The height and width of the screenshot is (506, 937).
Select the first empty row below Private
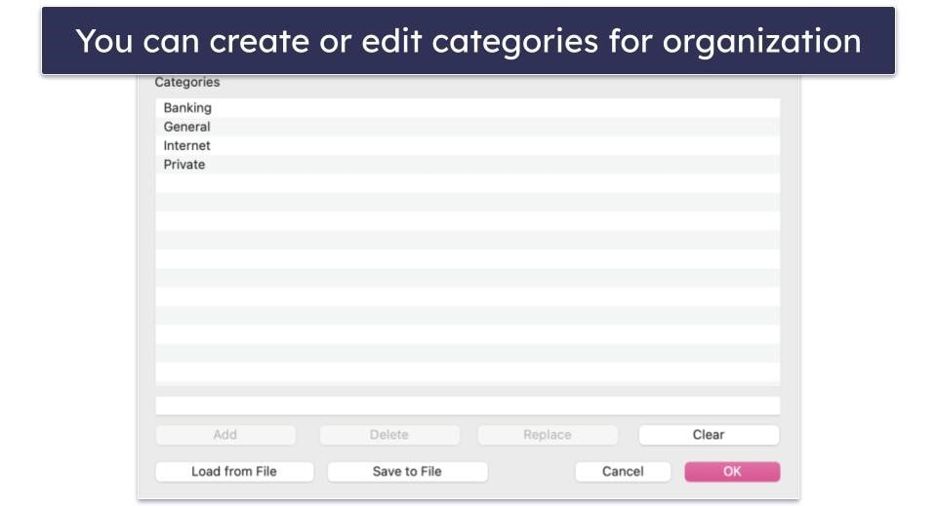click(x=468, y=183)
